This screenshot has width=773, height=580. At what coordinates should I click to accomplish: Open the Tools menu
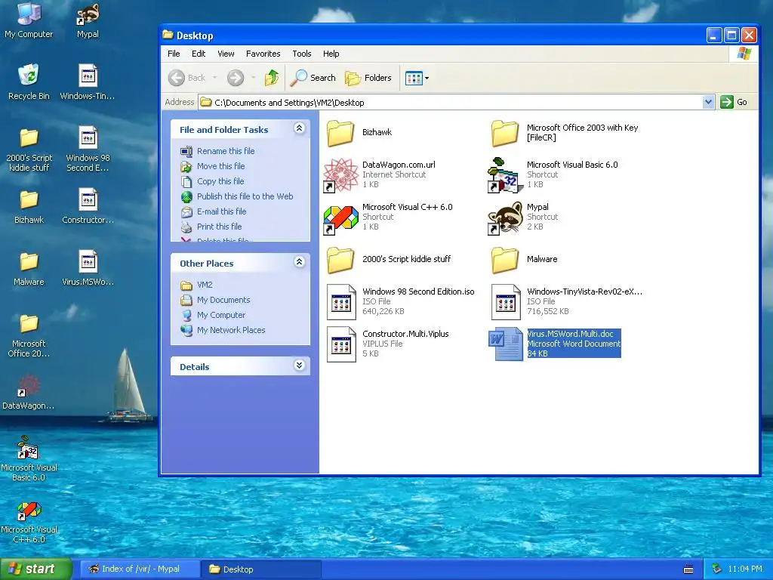(302, 54)
